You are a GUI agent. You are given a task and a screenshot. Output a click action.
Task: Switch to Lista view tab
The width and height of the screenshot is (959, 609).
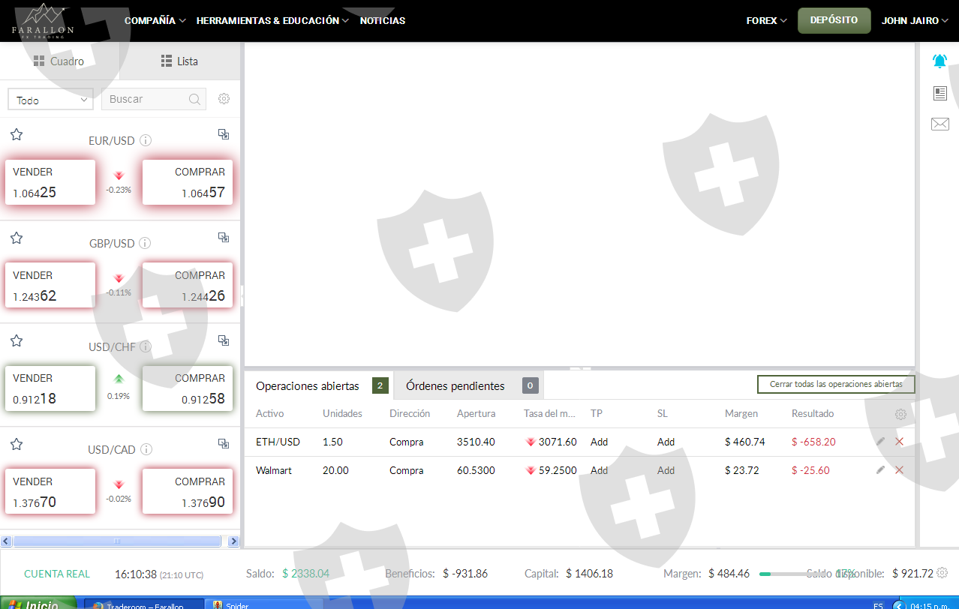pos(179,61)
